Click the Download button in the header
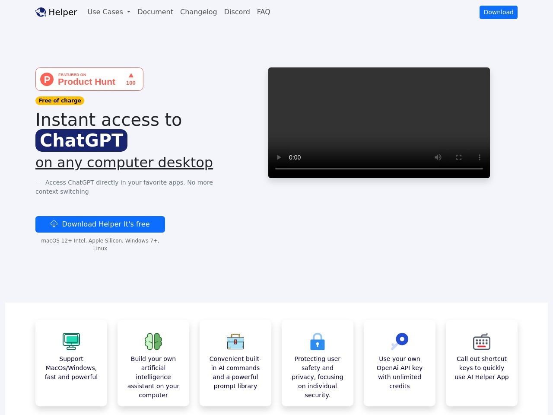553x415 pixels. (498, 12)
